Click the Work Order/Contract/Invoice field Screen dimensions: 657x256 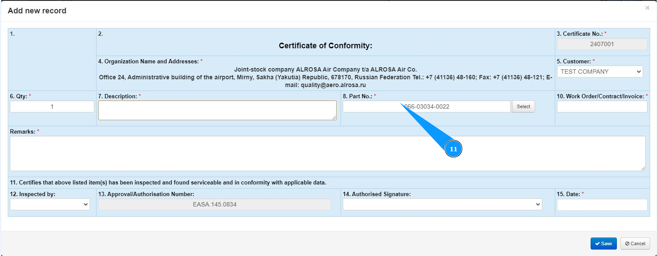click(x=602, y=106)
